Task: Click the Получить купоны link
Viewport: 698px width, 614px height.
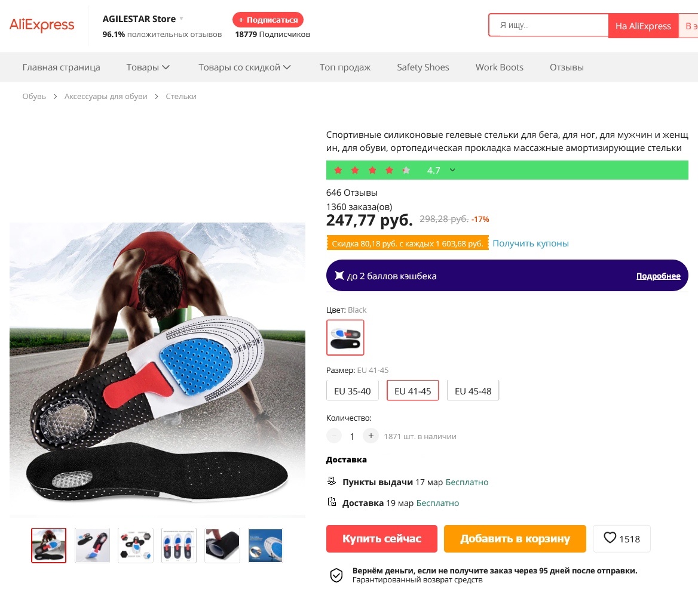Action: (530, 243)
